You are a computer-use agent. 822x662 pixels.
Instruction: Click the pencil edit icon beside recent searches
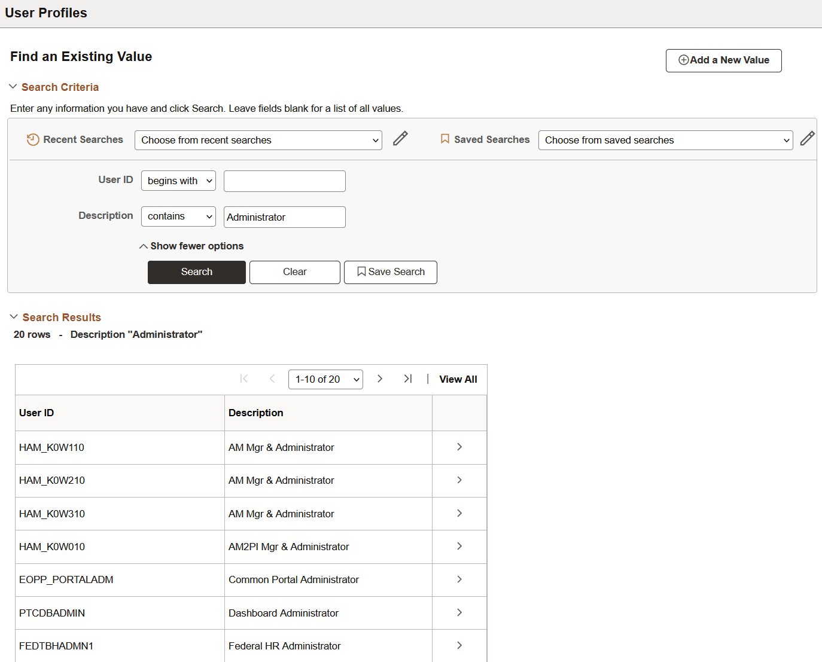(400, 138)
